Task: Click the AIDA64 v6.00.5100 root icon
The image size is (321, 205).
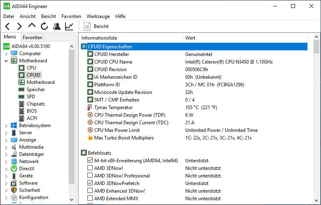Action: (6, 46)
